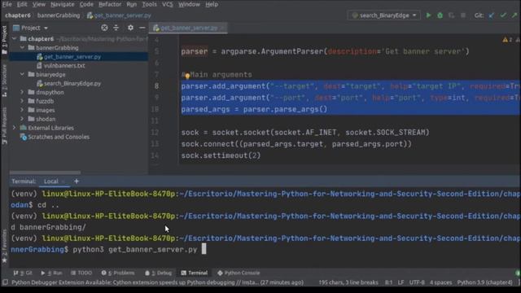Open search_BinaryEdge run configuration dropdown
This screenshot has height=293, width=521.
[x=383, y=15]
